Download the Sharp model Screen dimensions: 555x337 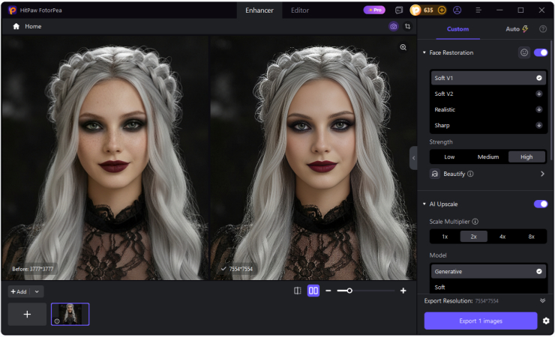point(539,125)
